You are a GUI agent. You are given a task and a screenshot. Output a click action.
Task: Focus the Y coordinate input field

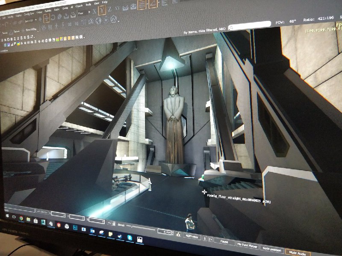tap(77, 217)
